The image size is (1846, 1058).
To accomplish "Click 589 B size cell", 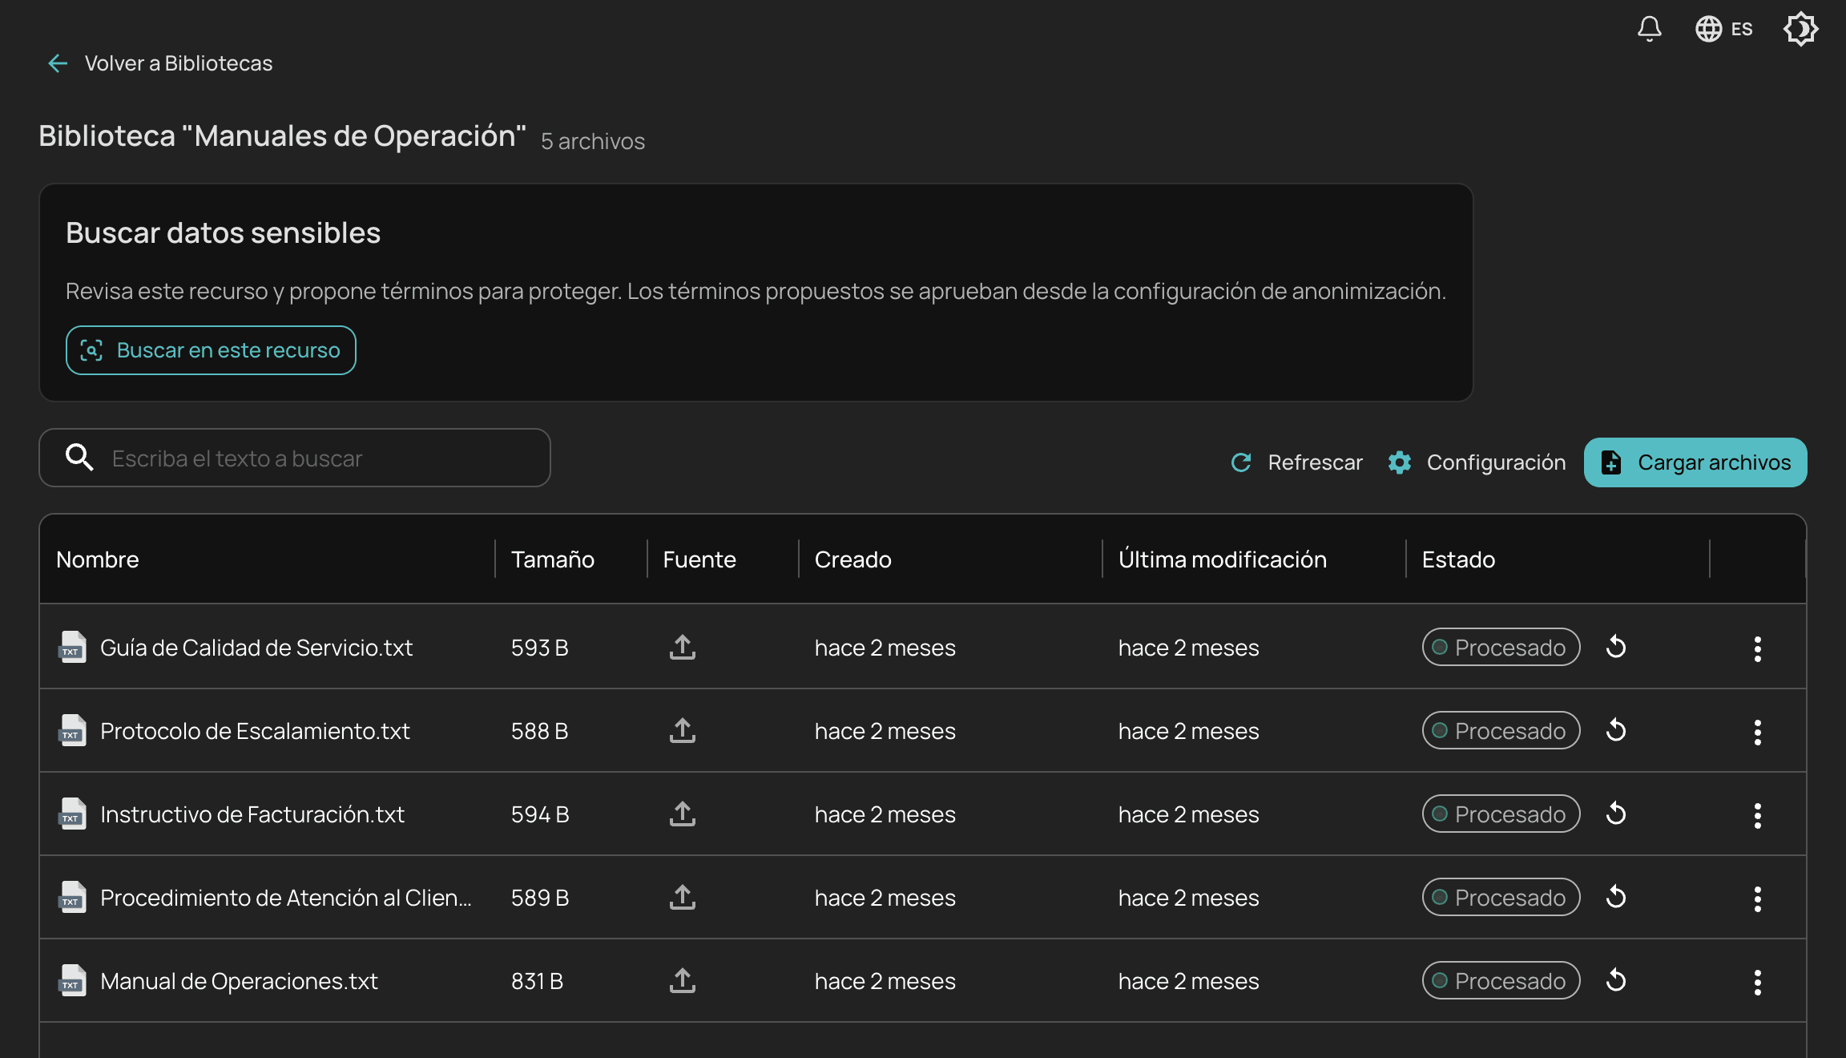I will pos(541,898).
